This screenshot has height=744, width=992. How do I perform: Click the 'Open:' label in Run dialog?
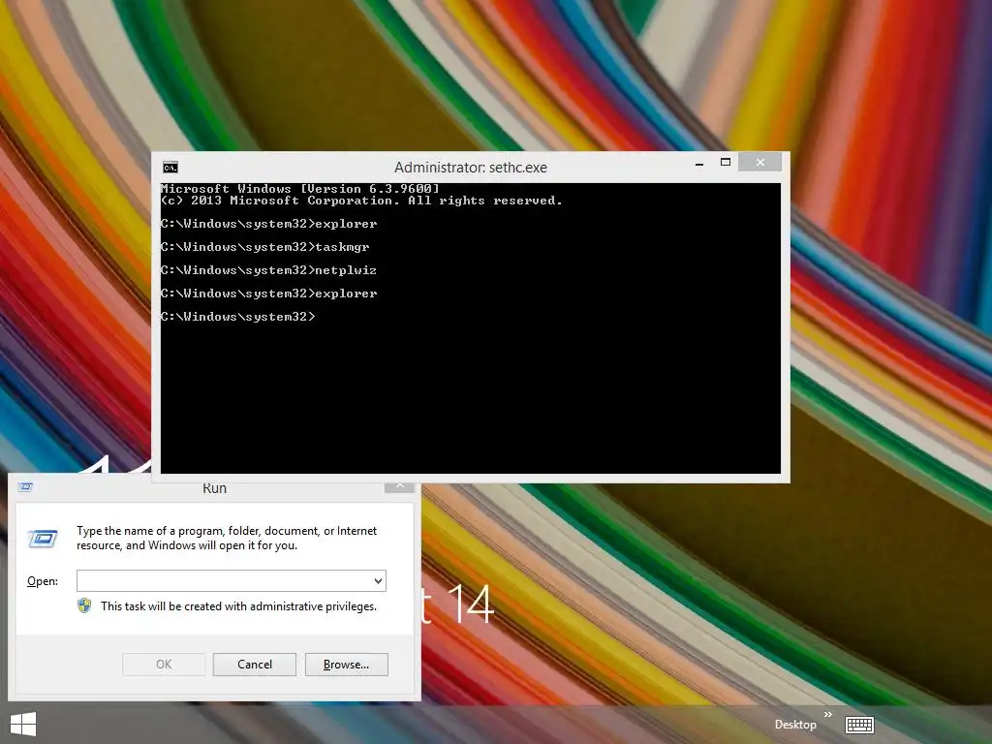[43, 581]
